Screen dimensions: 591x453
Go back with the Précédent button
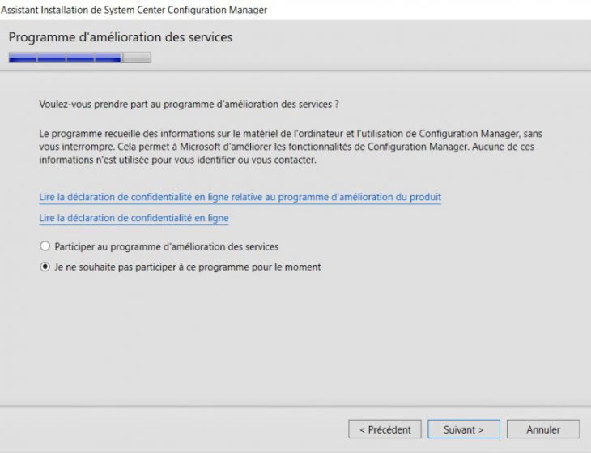pos(385,429)
